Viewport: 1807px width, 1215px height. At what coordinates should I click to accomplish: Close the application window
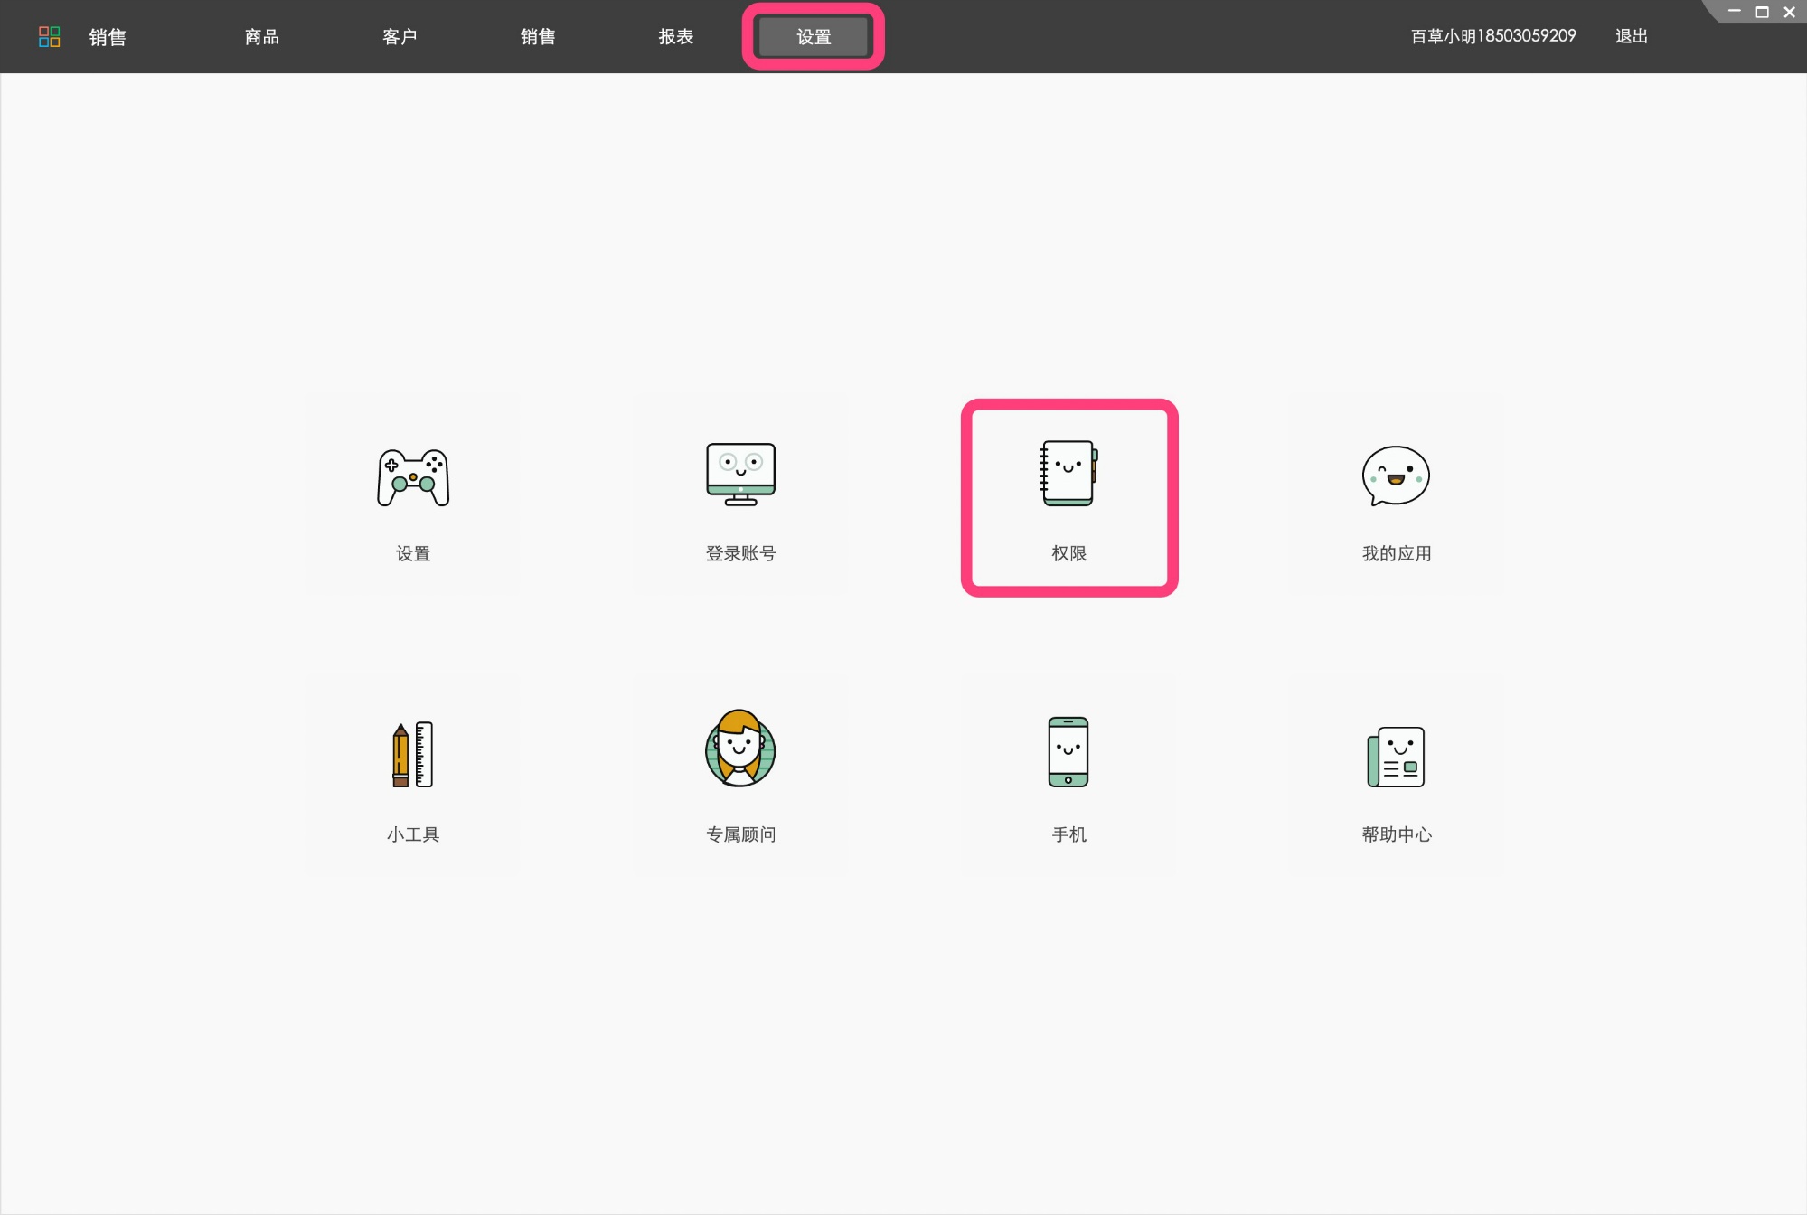[x=1789, y=12]
